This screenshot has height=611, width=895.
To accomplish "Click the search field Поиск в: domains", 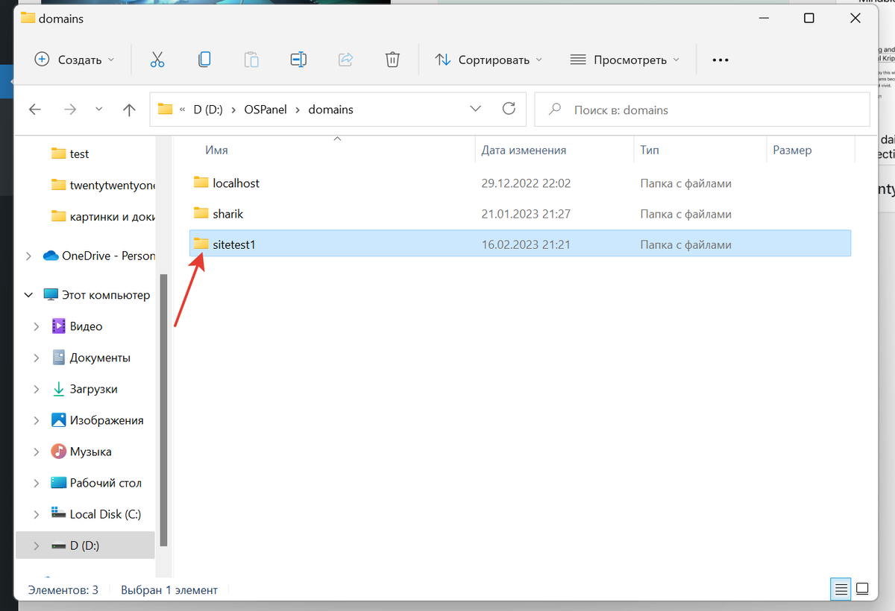I will click(703, 110).
